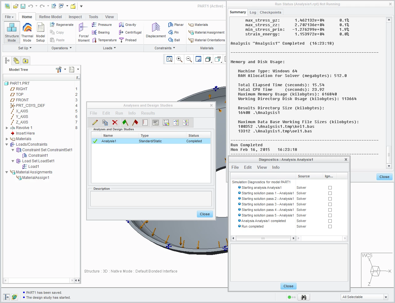Click Close in Analyses and Design Studies
395x303 pixels.
(x=205, y=214)
